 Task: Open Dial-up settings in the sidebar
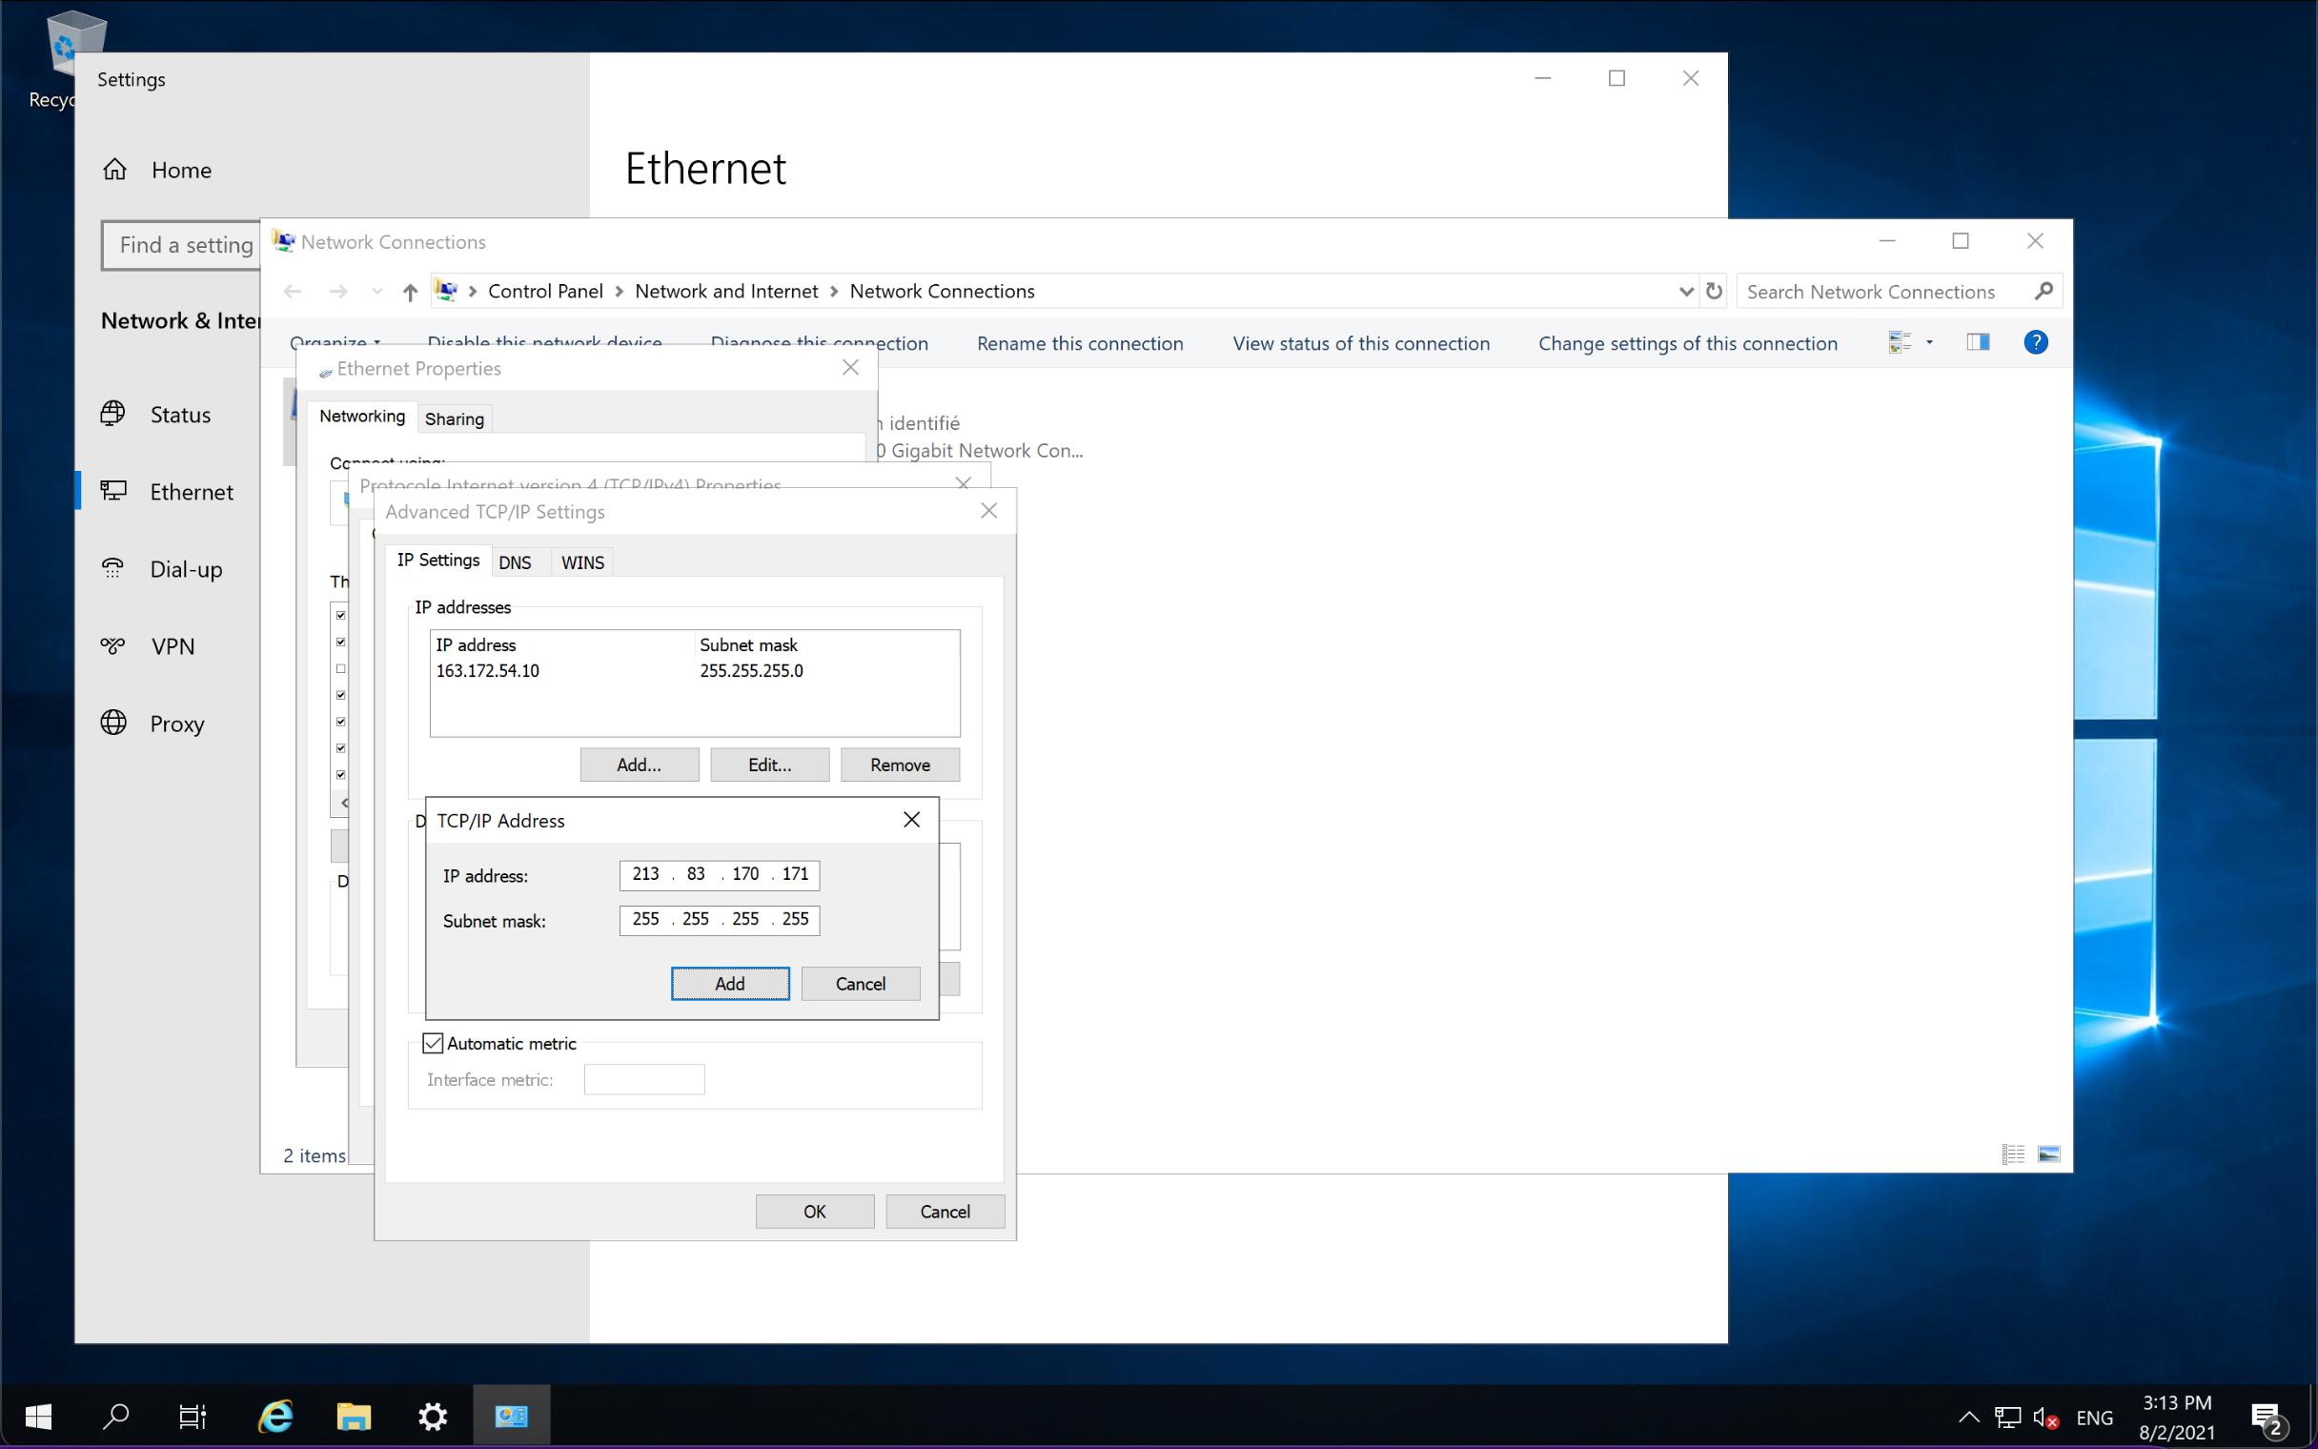click(186, 569)
